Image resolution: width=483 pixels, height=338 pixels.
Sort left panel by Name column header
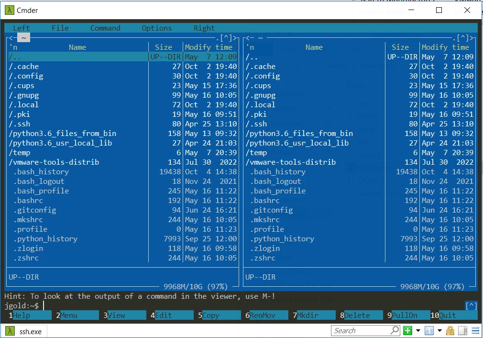tap(77, 47)
